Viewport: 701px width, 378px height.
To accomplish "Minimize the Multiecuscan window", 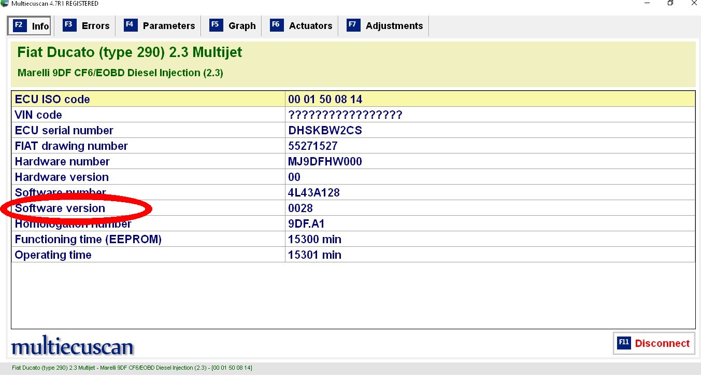I will [x=646, y=4].
